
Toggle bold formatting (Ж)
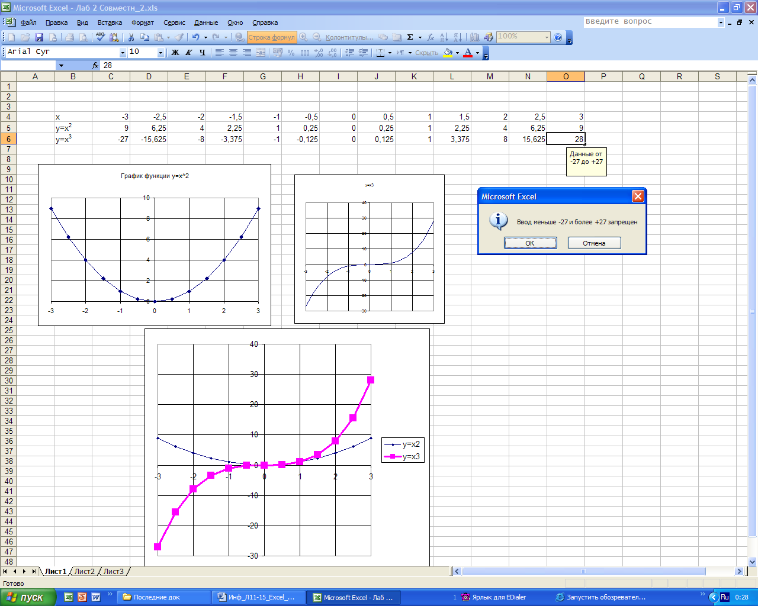click(175, 53)
